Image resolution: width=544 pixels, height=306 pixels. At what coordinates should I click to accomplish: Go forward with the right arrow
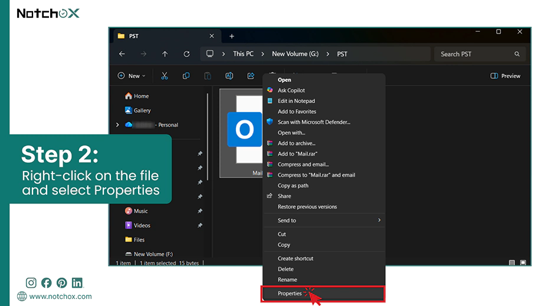click(x=143, y=54)
